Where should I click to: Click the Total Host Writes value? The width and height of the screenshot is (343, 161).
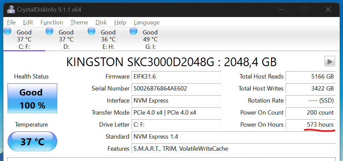(x=310, y=89)
